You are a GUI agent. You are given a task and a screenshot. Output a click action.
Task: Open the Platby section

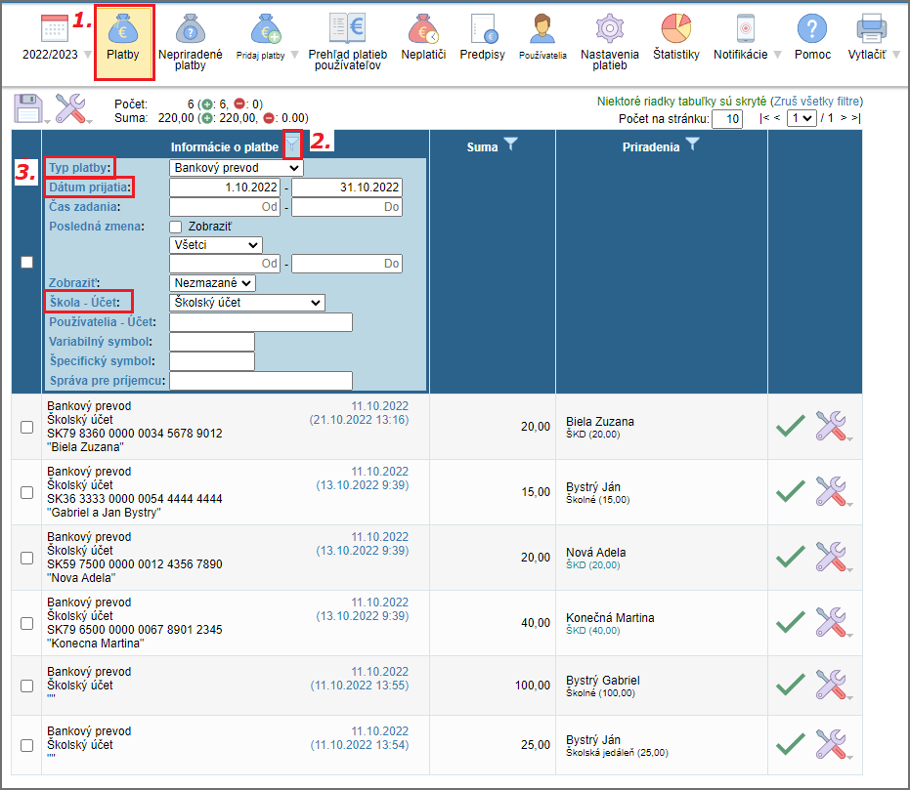123,41
